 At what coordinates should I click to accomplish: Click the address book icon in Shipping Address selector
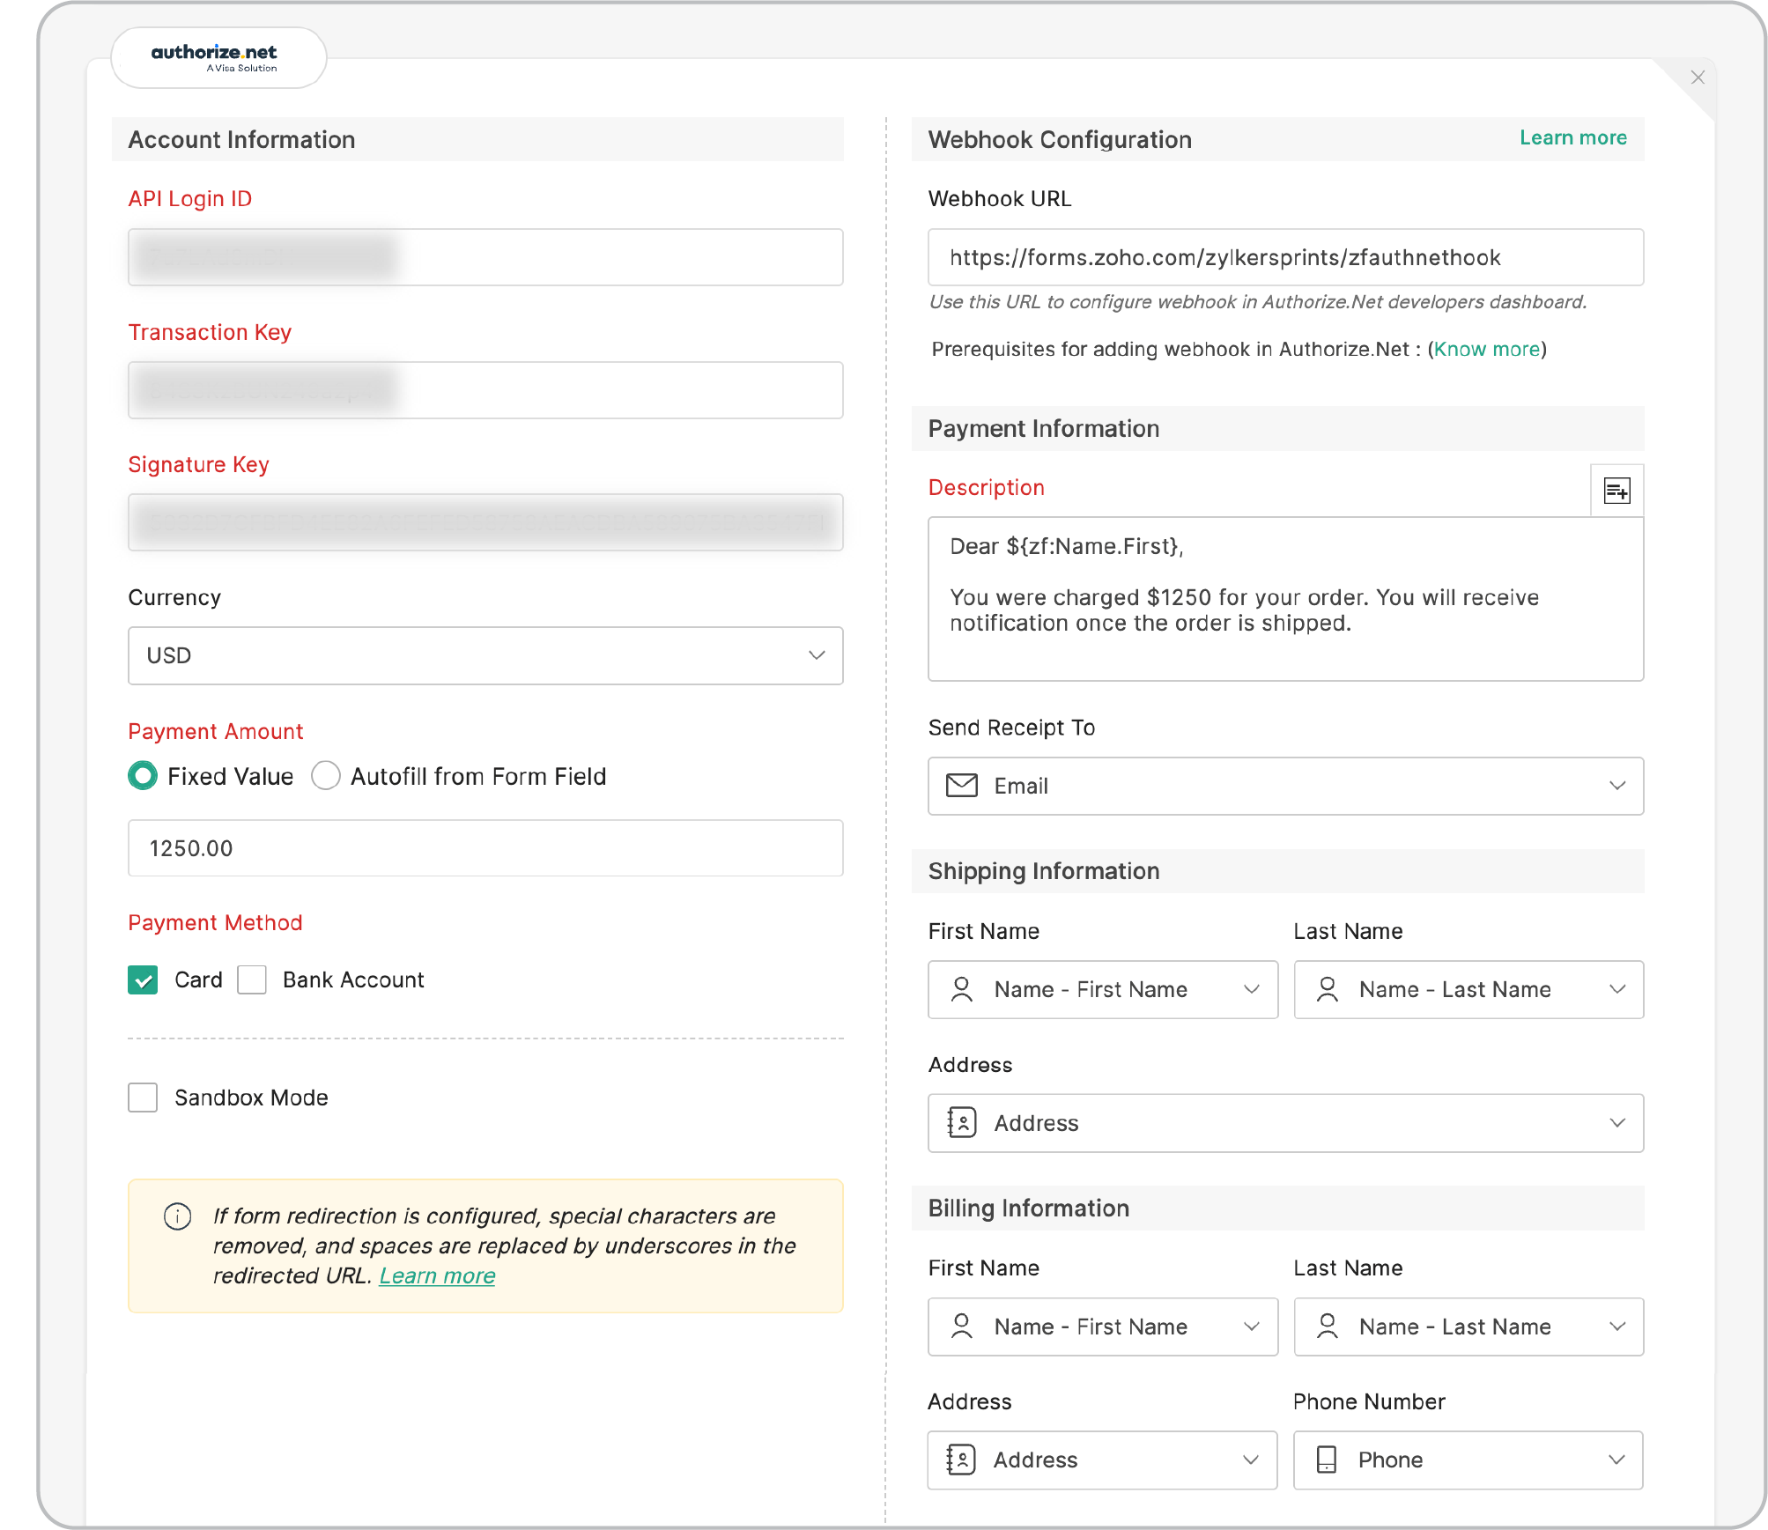pyautogui.click(x=963, y=1123)
